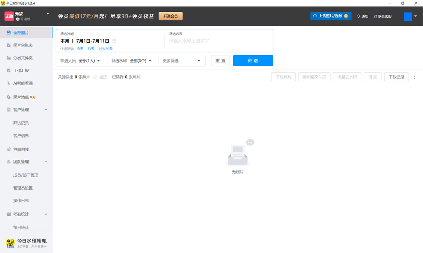
Task: Open AI智能看图 in the sidebar
Action: pos(23,83)
